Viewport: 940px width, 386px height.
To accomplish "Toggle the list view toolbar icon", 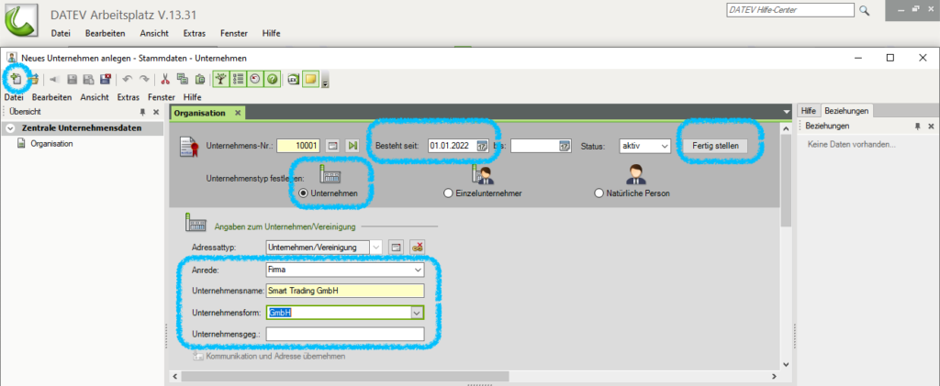I will pyautogui.click(x=238, y=79).
